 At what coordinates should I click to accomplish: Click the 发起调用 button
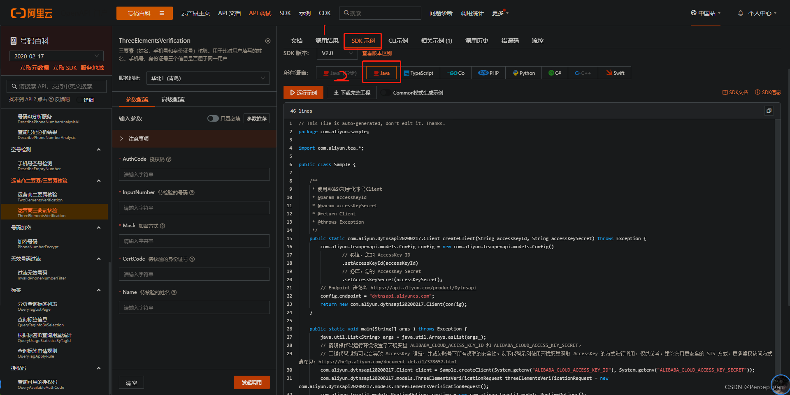tap(252, 382)
